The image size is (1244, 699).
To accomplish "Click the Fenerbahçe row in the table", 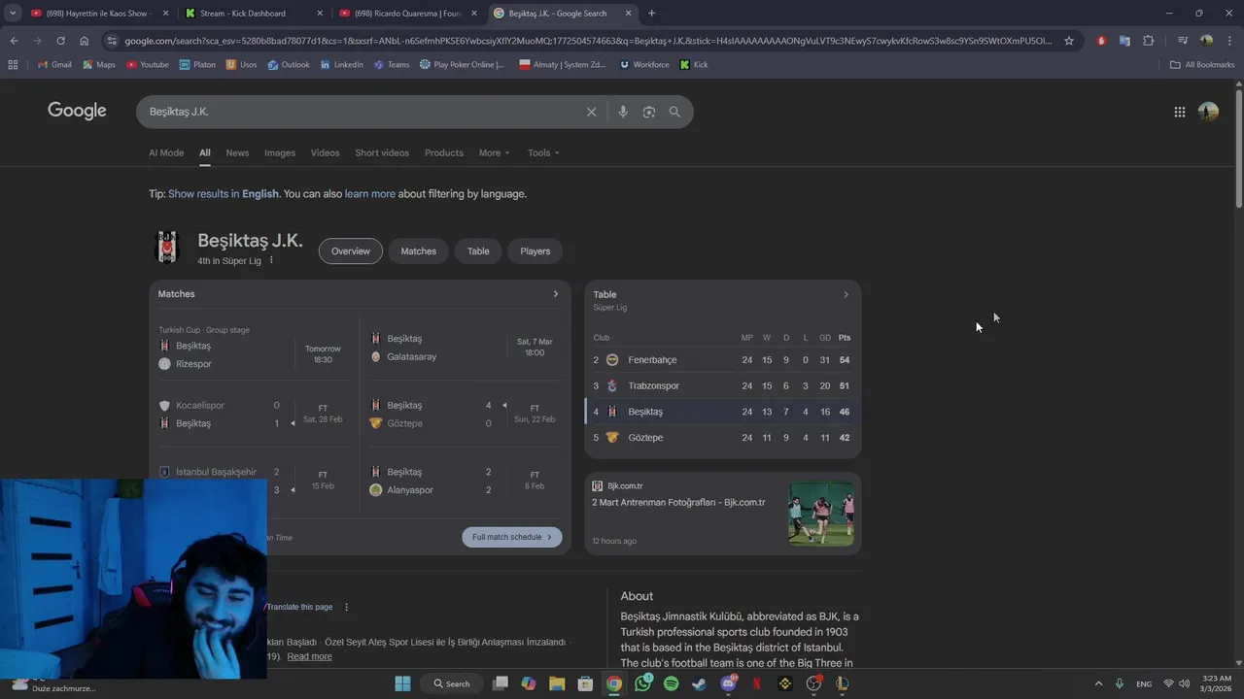I will (722, 360).
